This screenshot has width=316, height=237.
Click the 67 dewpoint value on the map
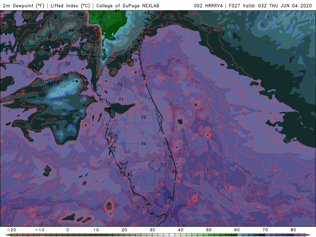[94, 52]
